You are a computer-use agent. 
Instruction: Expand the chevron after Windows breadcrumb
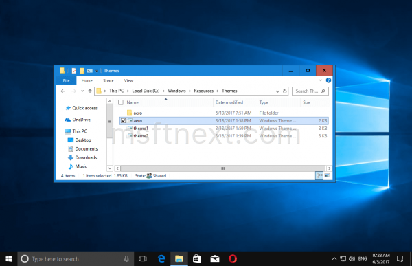pyautogui.click(x=190, y=91)
